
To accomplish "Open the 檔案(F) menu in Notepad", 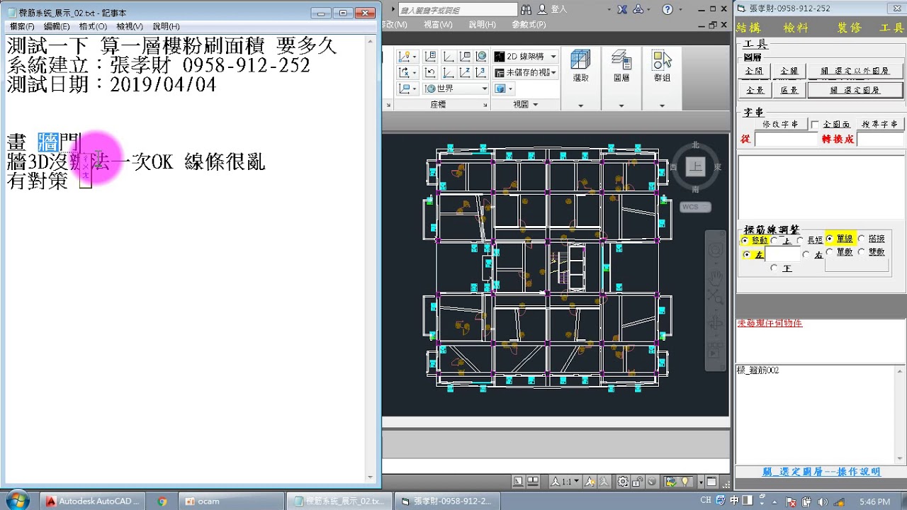I will (x=22, y=26).
